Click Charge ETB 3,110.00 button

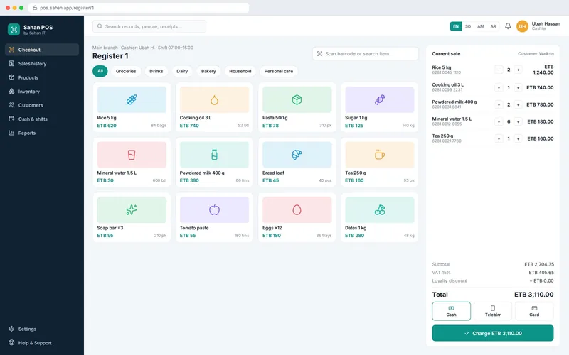click(x=493, y=333)
